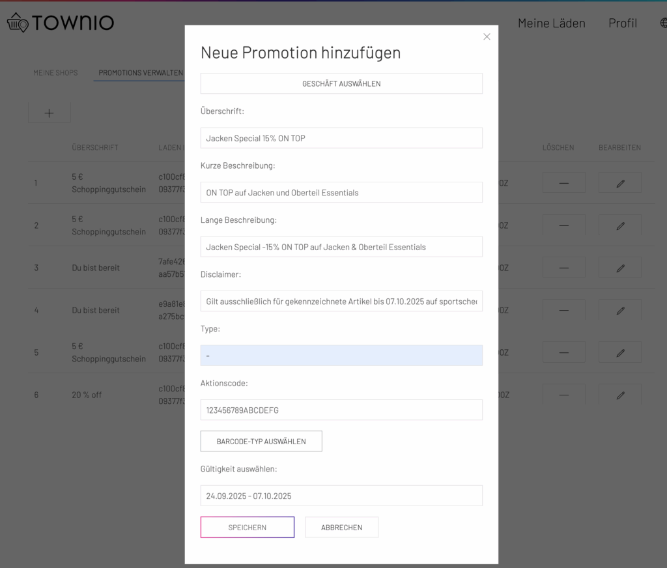Click the Aktionscode input field
The height and width of the screenshot is (568, 667).
coord(341,410)
